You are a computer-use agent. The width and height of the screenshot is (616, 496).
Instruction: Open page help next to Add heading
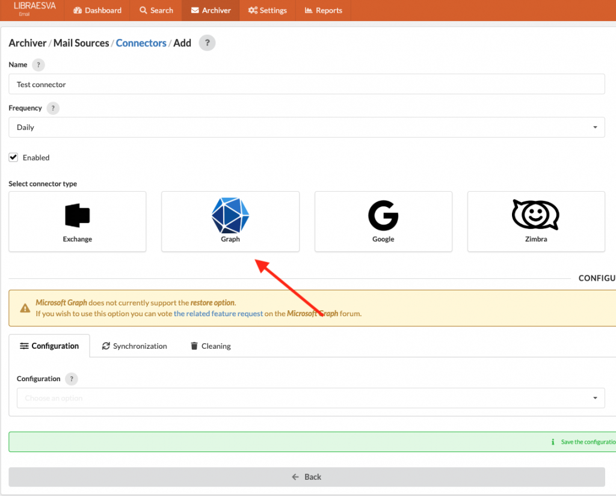(207, 43)
